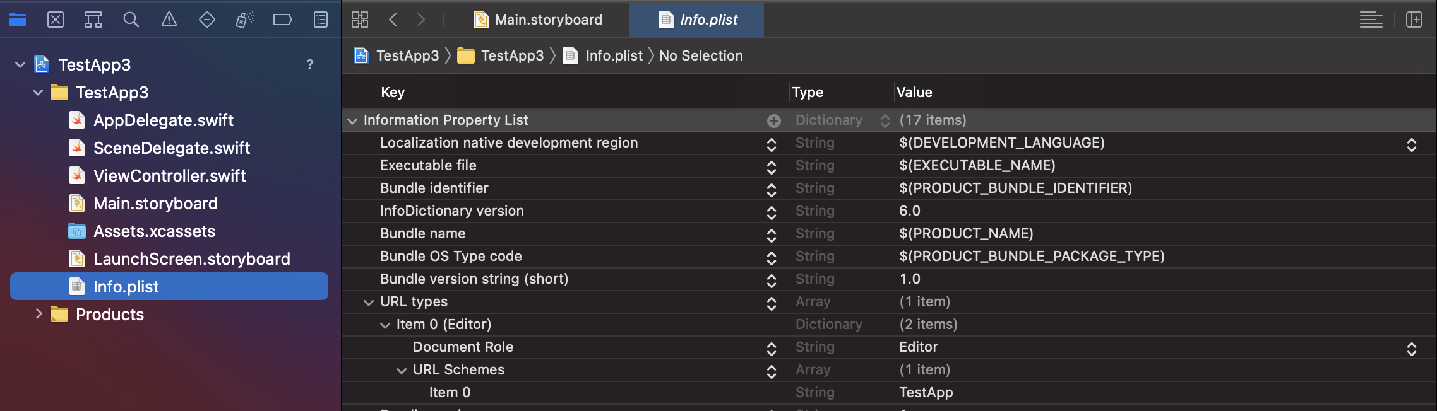Collapse the URL types array

click(369, 303)
